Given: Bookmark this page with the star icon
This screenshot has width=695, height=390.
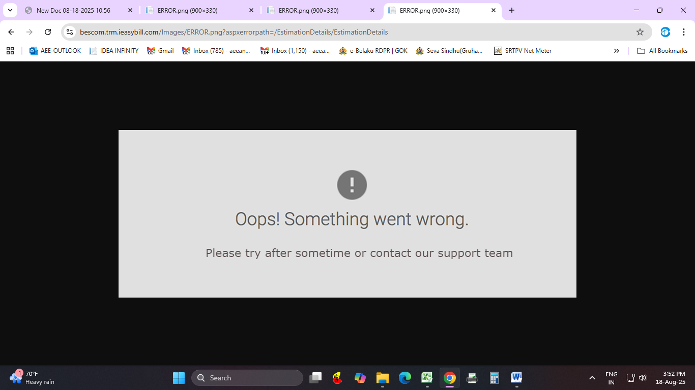Looking at the screenshot, I should click(x=640, y=32).
